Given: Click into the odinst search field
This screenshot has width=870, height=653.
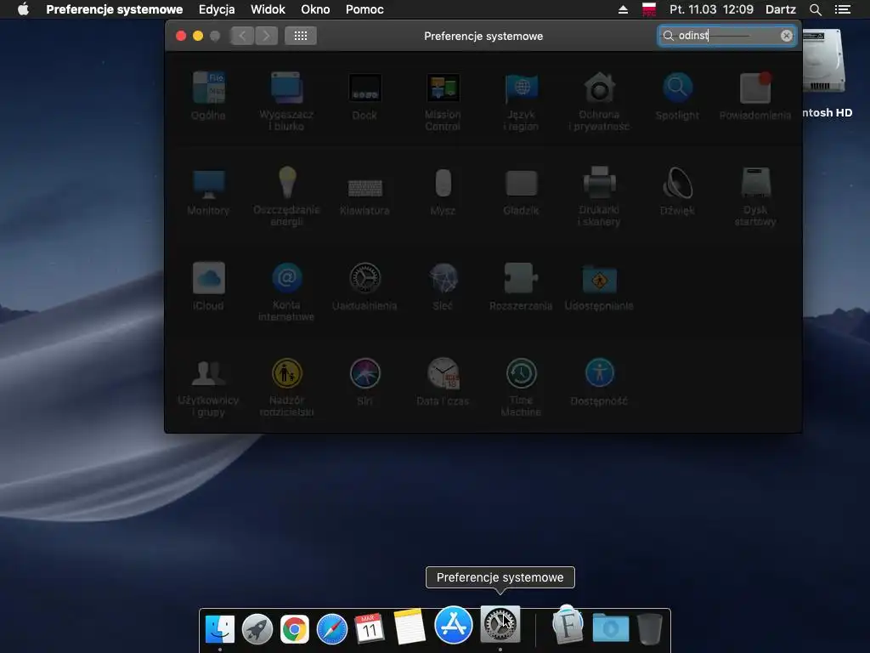Looking at the screenshot, I should 727,36.
